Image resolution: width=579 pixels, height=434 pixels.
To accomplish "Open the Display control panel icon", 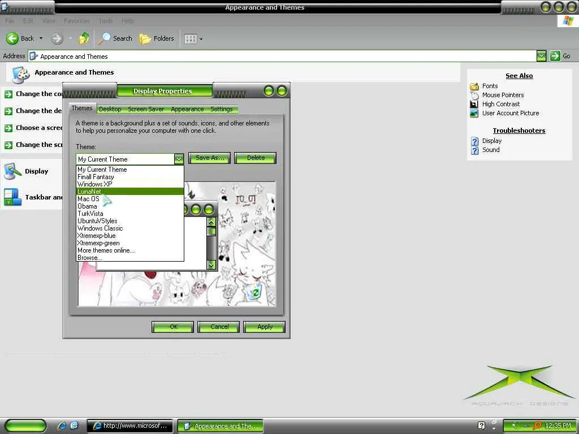I will [12, 171].
